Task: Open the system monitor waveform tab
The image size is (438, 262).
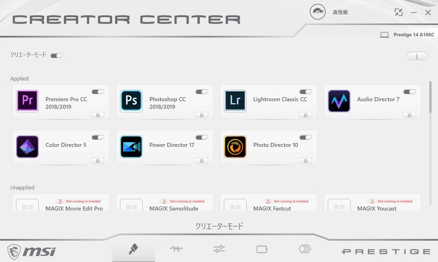Action: click(x=176, y=249)
